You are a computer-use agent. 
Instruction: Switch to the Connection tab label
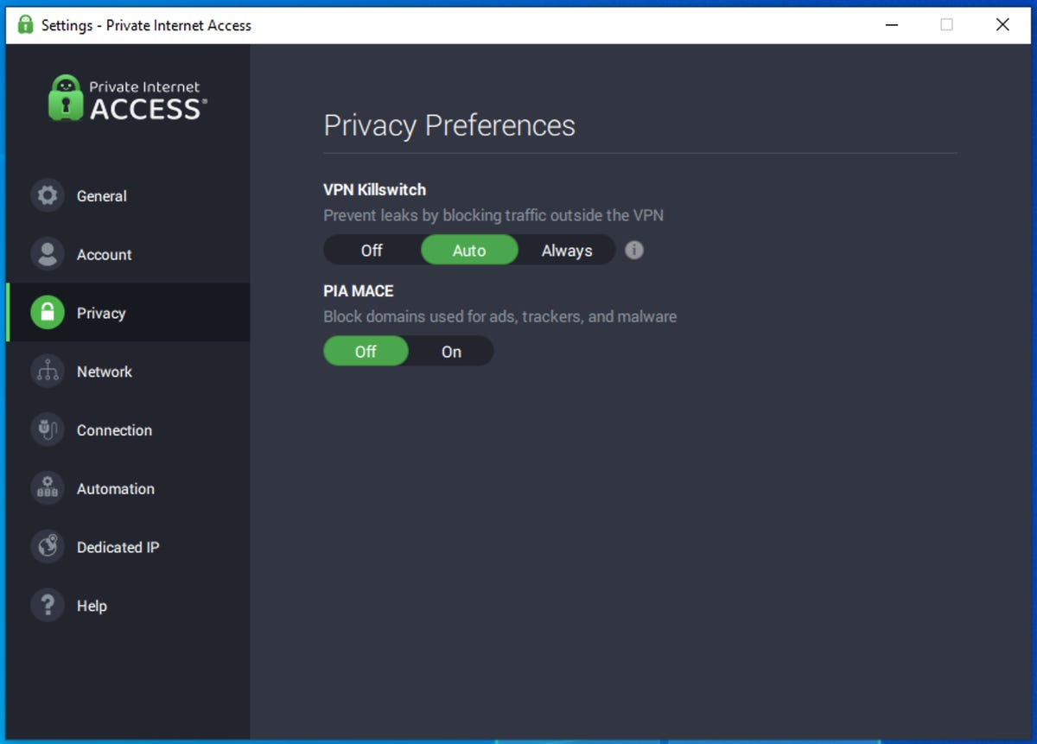click(x=114, y=430)
